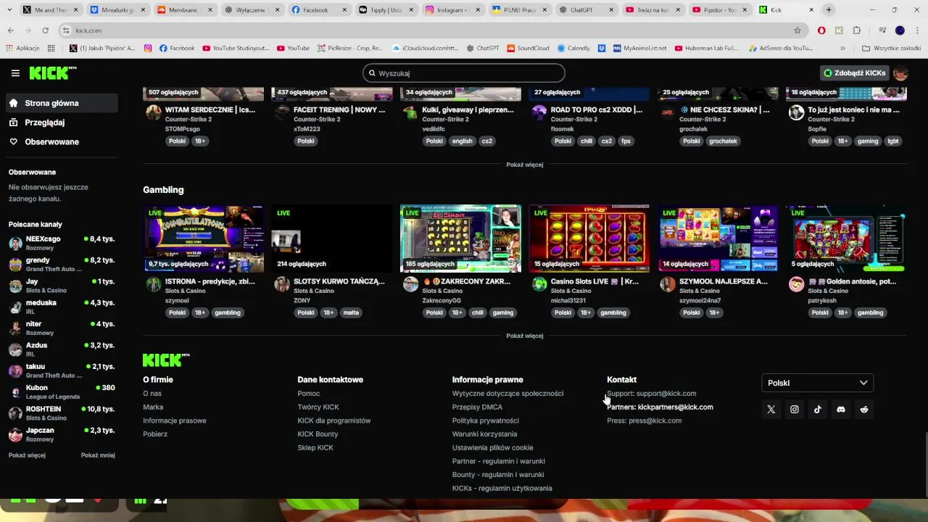This screenshot has height=522, width=928.
Task: Open Golden antosie stream thumbnail
Action: (846, 238)
